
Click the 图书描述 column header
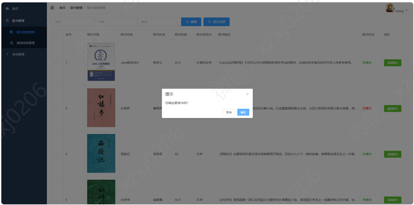224,35
